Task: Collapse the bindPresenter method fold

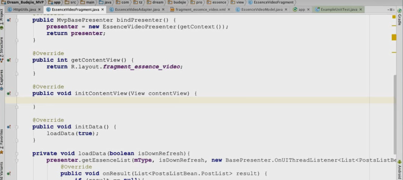Action: [x=17, y=20]
